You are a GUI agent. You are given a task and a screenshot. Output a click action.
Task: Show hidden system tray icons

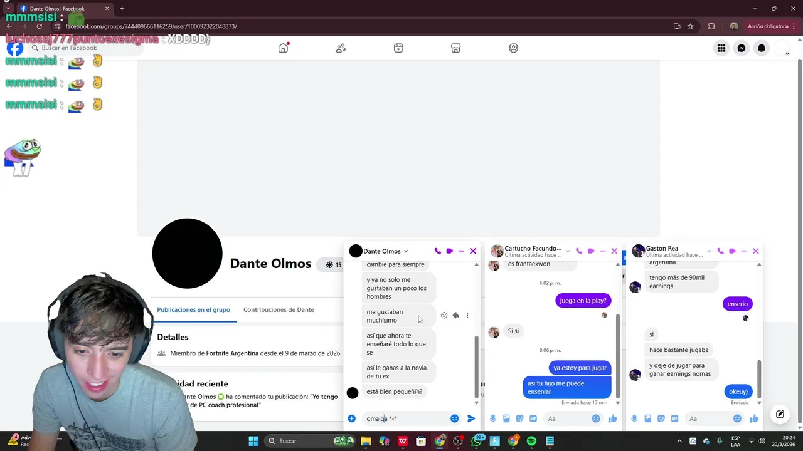pyautogui.click(x=679, y=441)
